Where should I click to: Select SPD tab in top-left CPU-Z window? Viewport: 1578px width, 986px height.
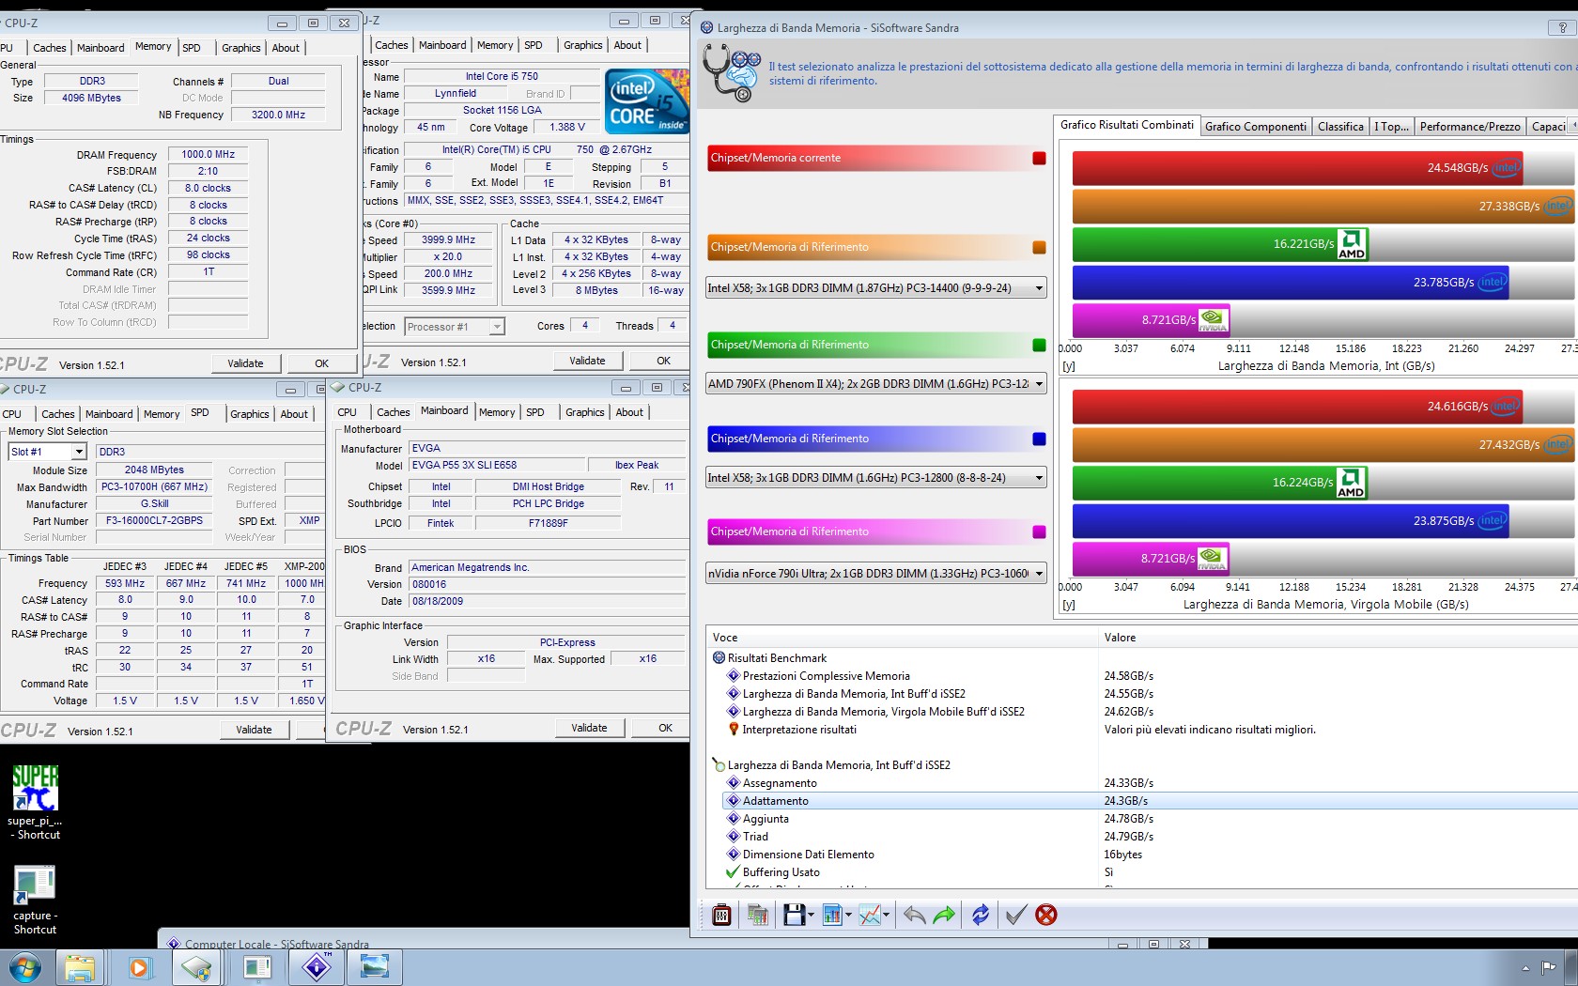[192, 48]
